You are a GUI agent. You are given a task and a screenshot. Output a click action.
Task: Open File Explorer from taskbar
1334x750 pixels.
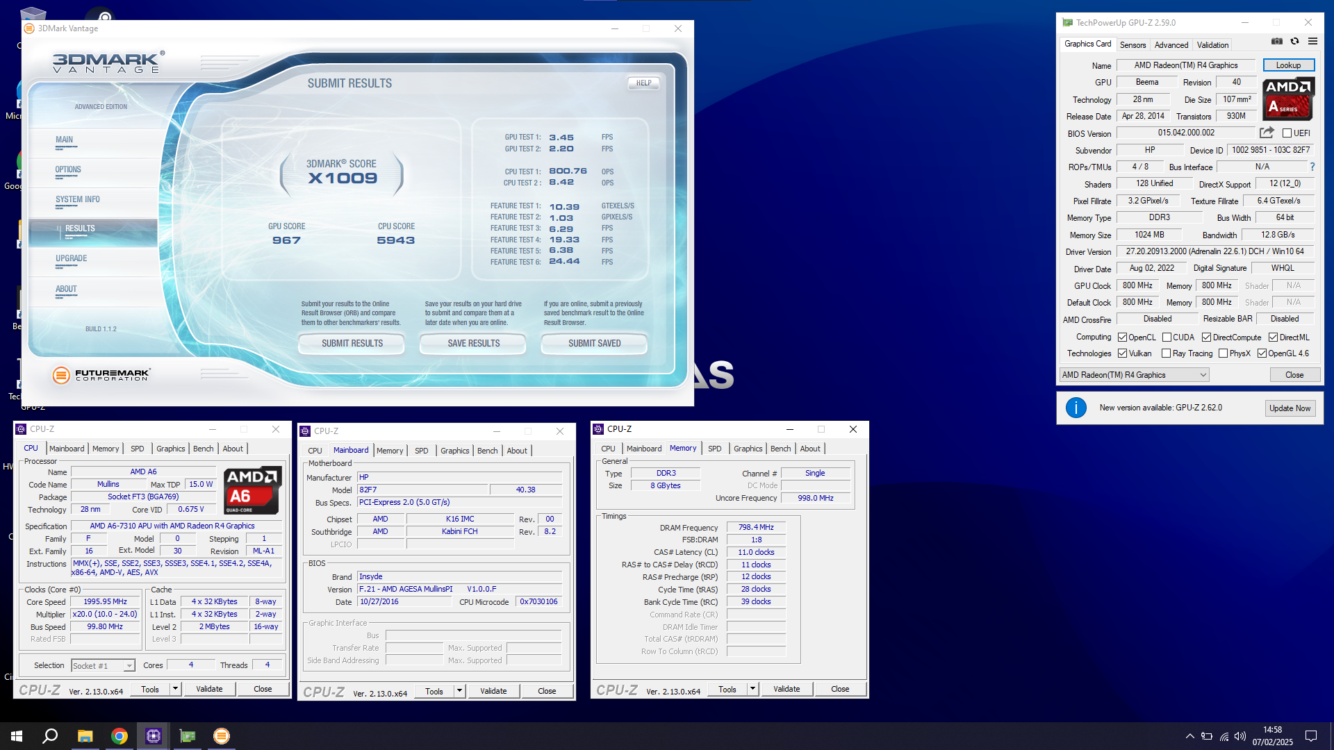(x=85, y=736)
